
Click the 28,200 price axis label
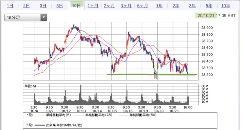tap(207, 75)
